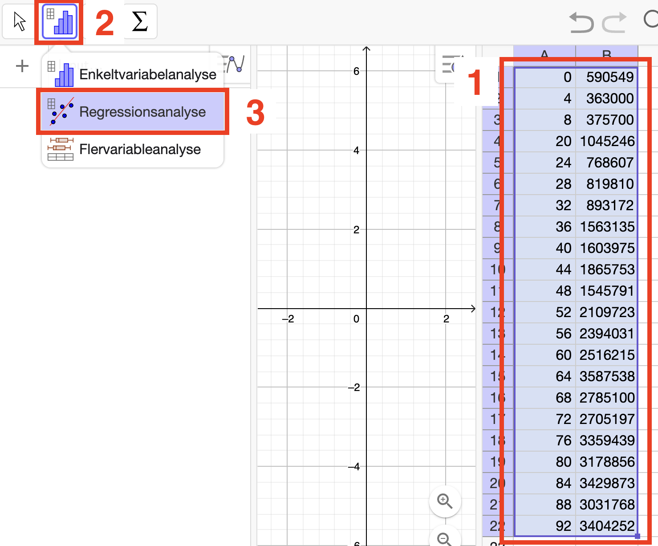This screenshot has width=658, height=546.
Task: Select cell with value 768607
Action: [x=606, y=163]
